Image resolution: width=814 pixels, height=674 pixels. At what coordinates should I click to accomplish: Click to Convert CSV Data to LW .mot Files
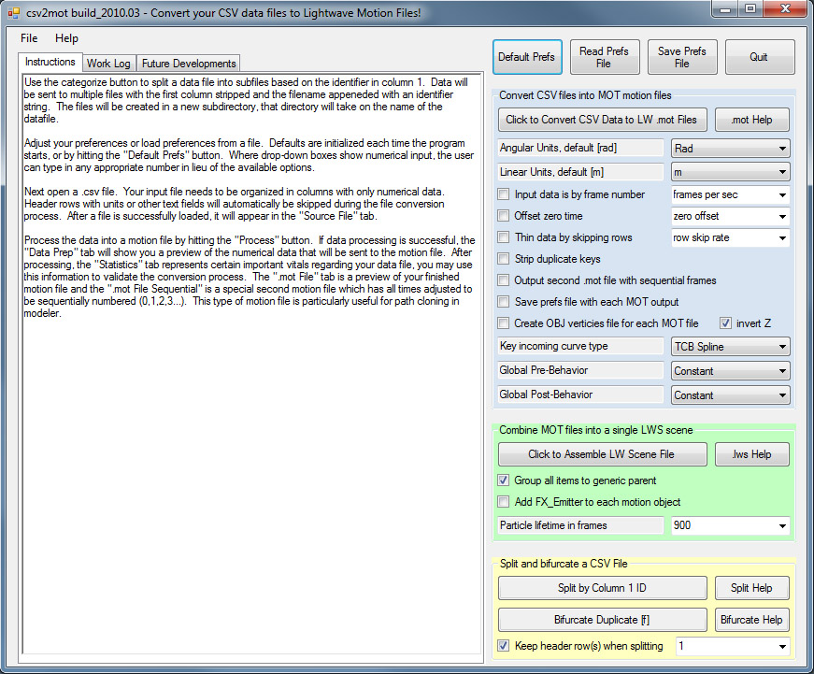(x=602, y=120)
